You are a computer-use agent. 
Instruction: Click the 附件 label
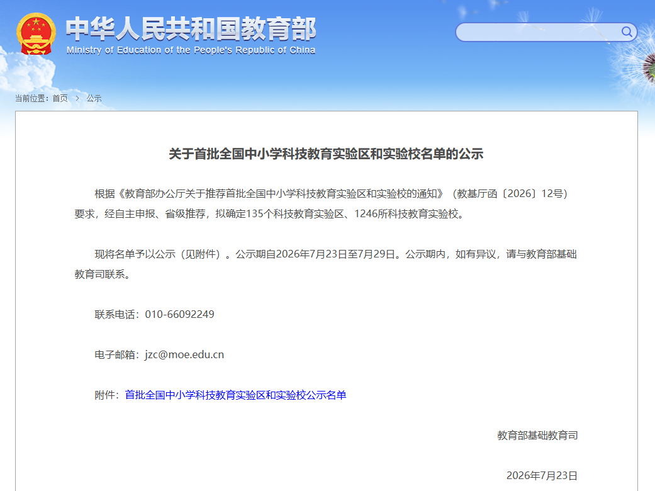click(x=107, y=395)
